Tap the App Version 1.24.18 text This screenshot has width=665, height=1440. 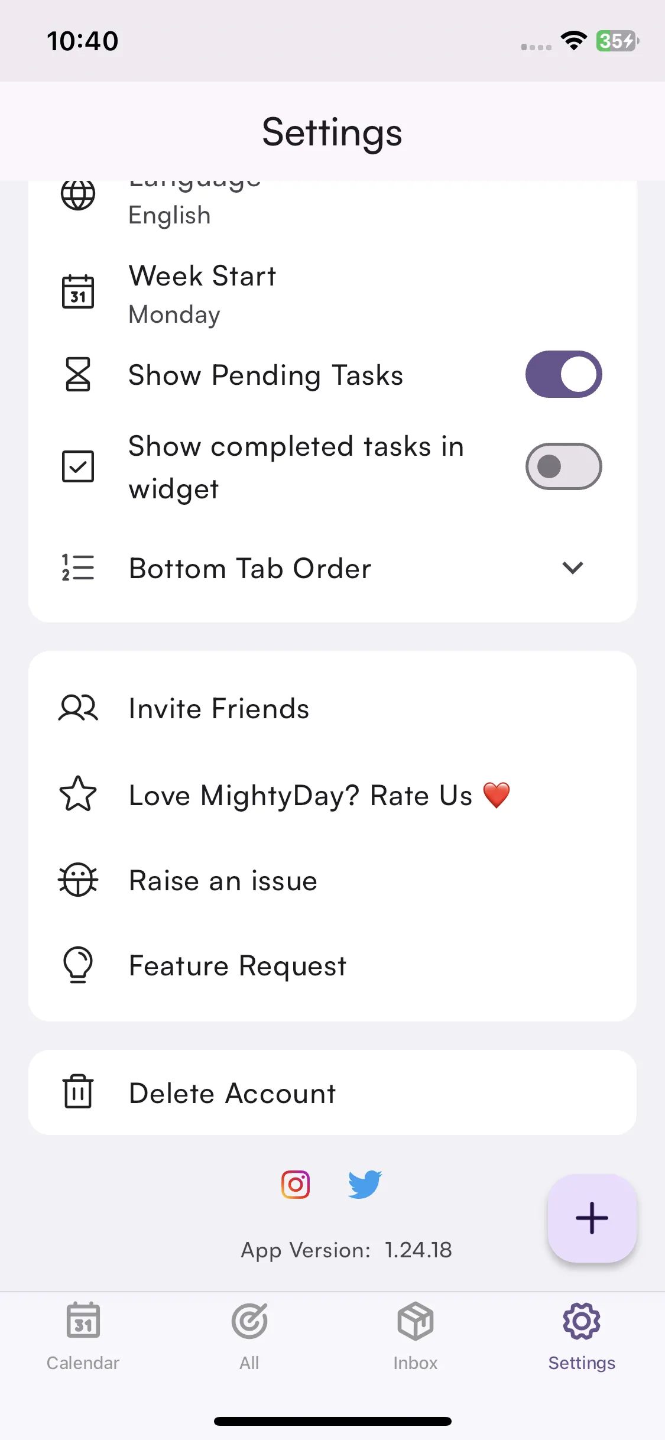pyautogui.click(x=346, y=1250)
